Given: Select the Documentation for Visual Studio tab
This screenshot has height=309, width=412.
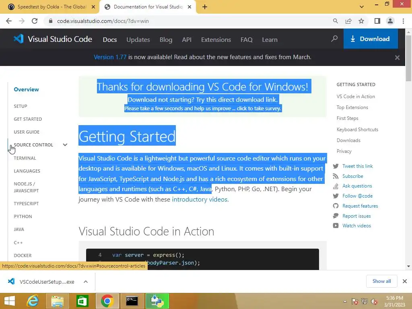Looking at the screenshot, I should [148, 7].
